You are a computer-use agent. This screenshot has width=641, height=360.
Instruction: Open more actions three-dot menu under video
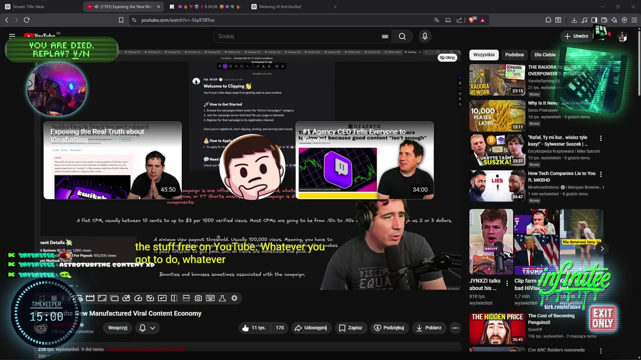[455, 328]
